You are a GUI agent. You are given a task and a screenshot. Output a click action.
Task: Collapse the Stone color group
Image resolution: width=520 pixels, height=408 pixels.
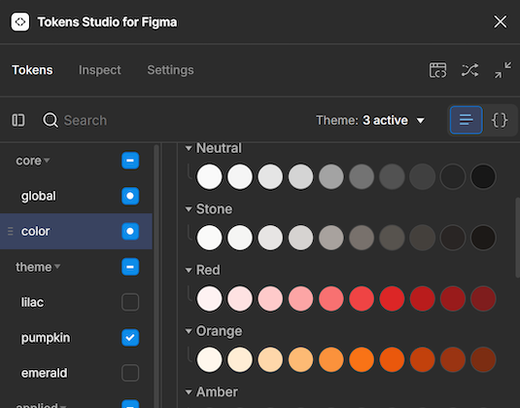point(189,209)
